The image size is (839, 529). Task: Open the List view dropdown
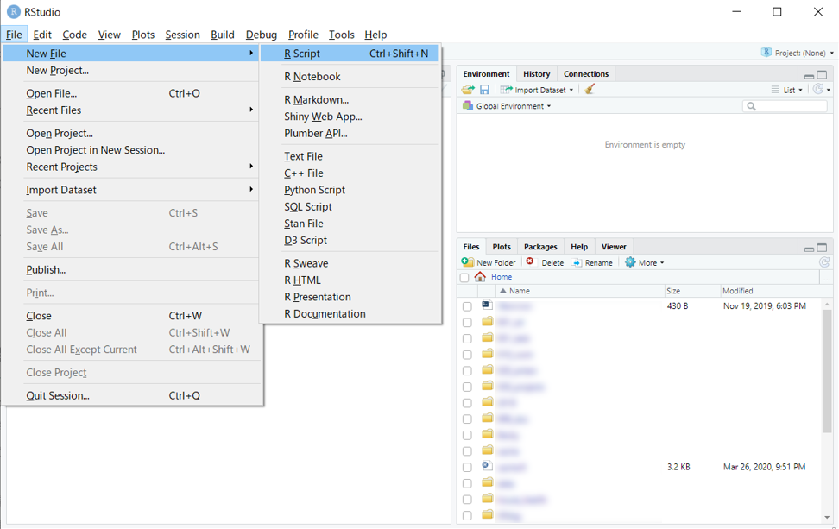[x=787, y=90]
